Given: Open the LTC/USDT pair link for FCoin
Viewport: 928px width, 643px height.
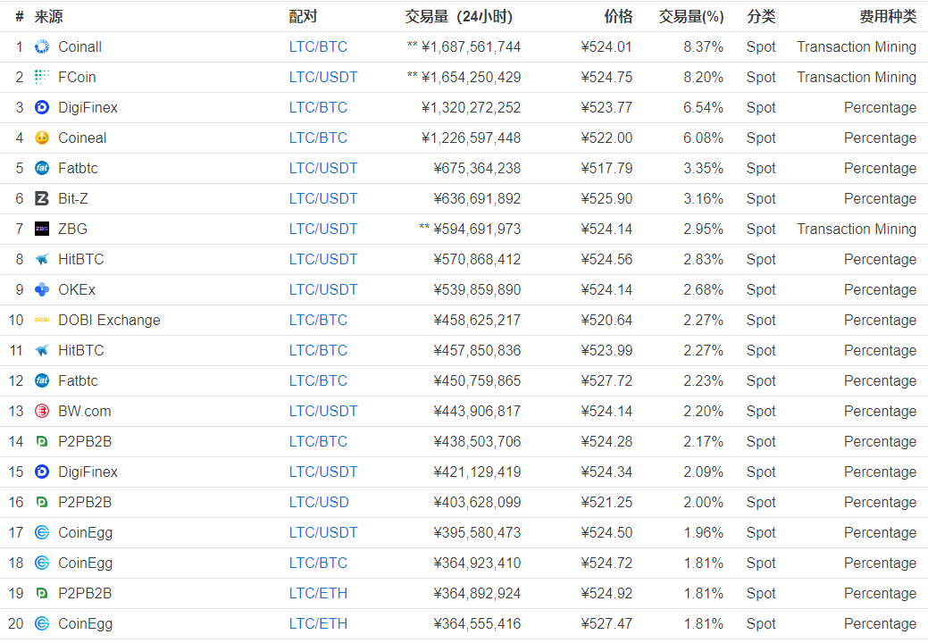Looking at the screenshot, I should tap(323, 77).
